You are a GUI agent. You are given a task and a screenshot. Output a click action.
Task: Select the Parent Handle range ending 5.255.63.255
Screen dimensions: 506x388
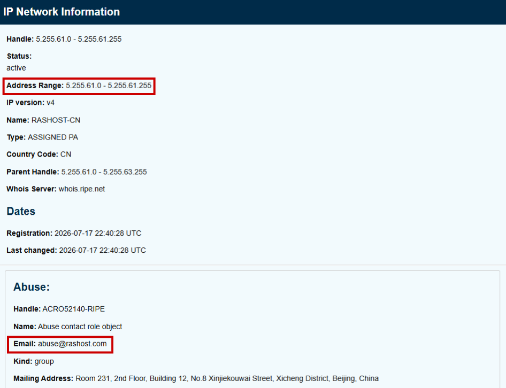(104, 172)
